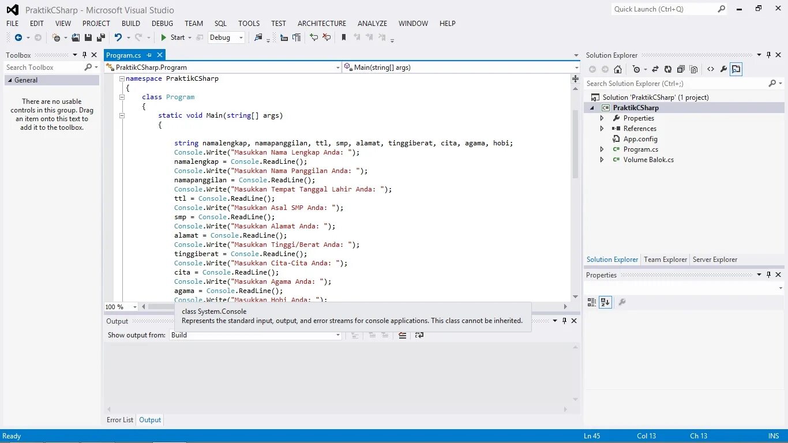This screenshot has width=788, height=443.
Task: Open the document list dropdown arrow in the editor tab strip
Action: click(576, 56)
